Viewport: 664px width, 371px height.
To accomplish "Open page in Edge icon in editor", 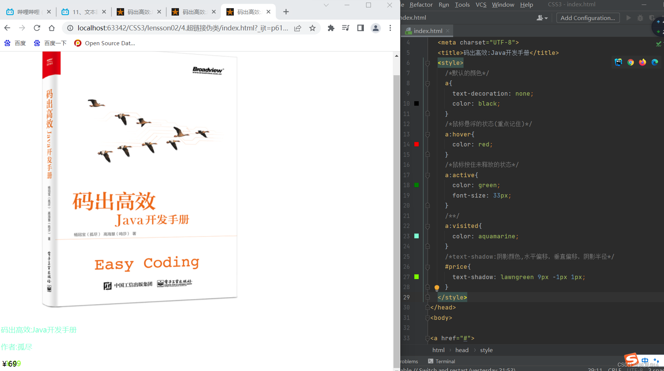I will (x=655, y=62).
